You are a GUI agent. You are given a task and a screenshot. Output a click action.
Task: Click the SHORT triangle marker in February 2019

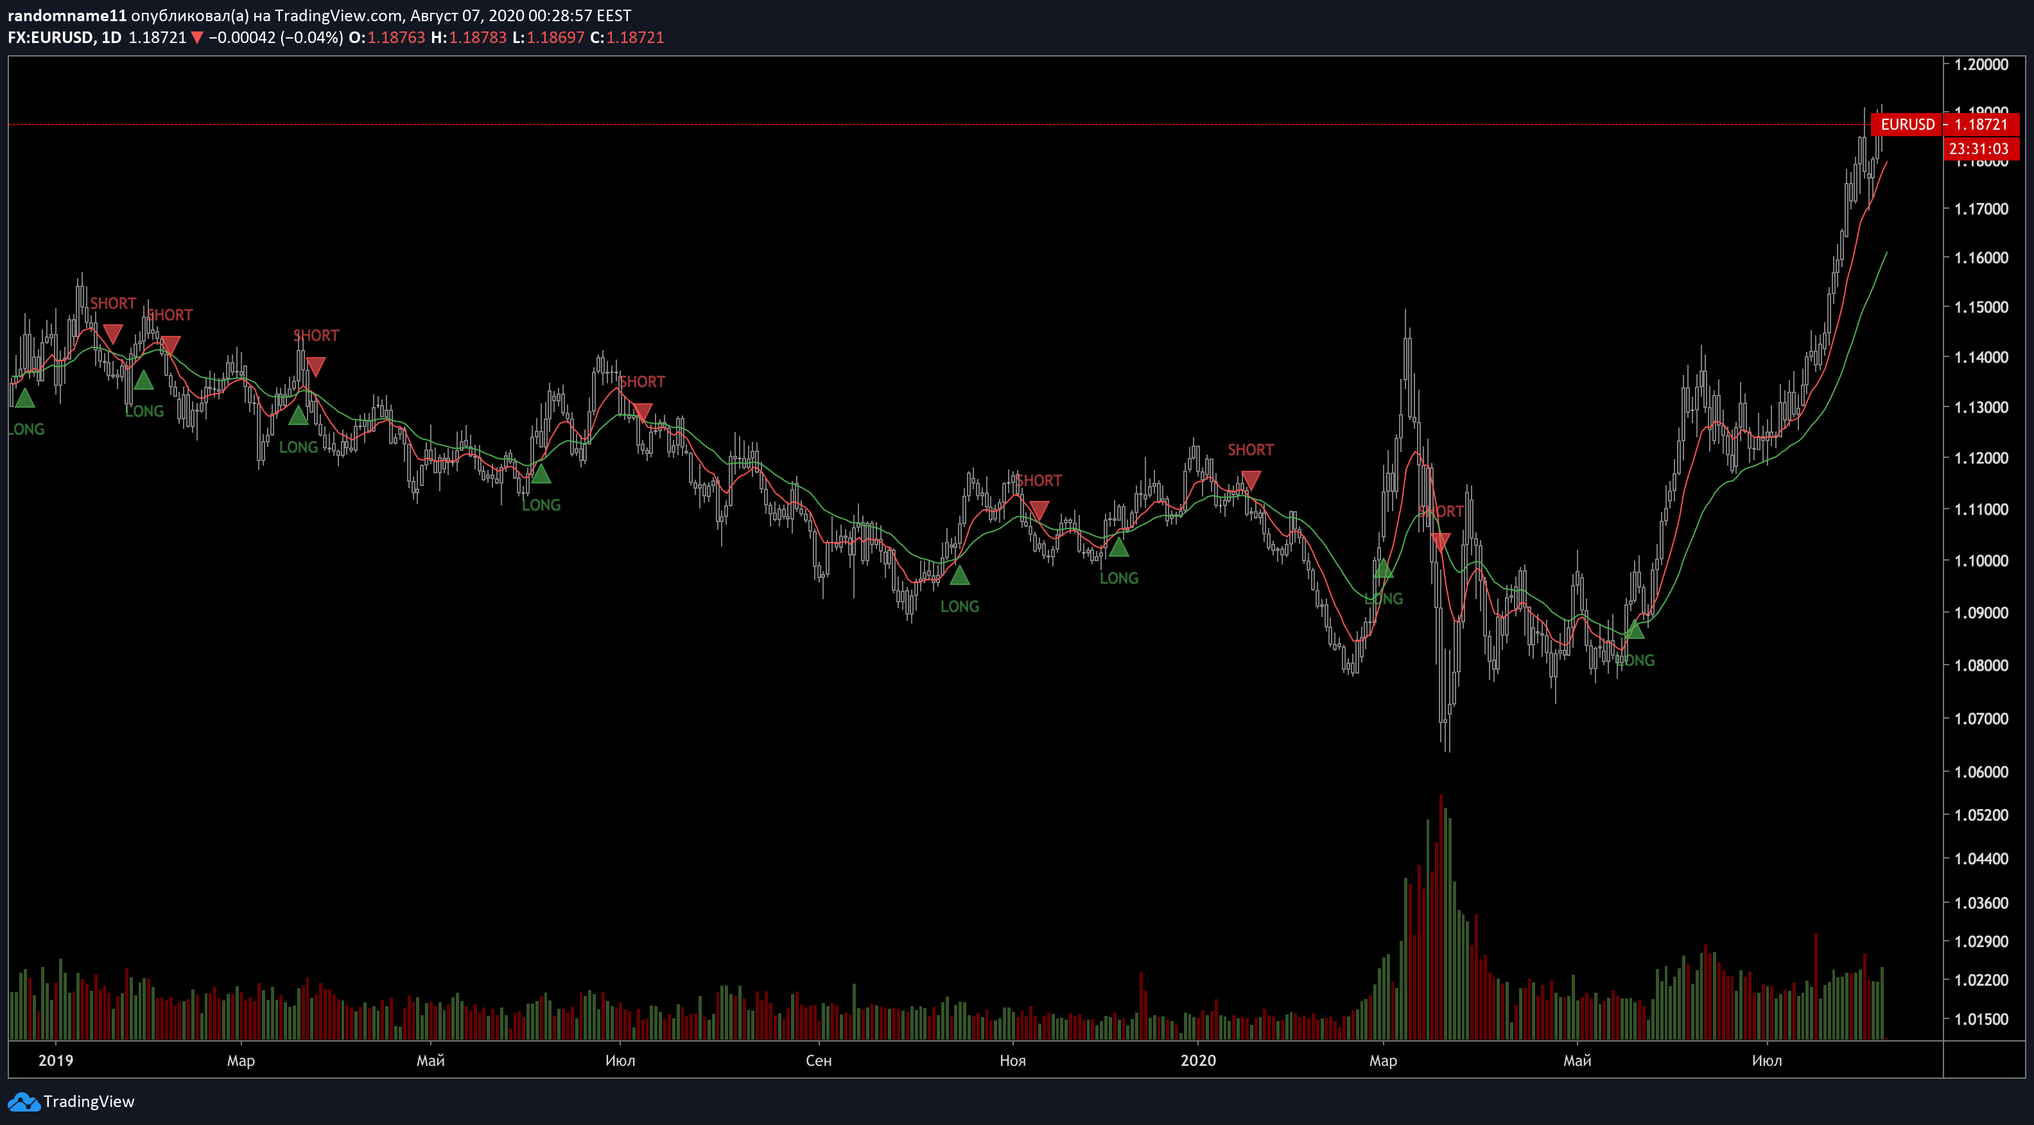(169, 345)
